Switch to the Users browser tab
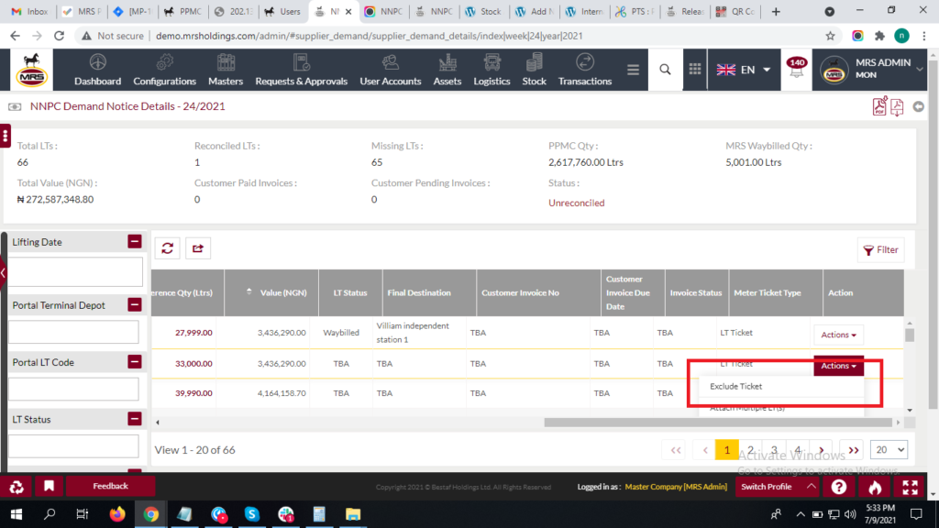The width and height of the screenshot is (939, 528). [282, 11]
